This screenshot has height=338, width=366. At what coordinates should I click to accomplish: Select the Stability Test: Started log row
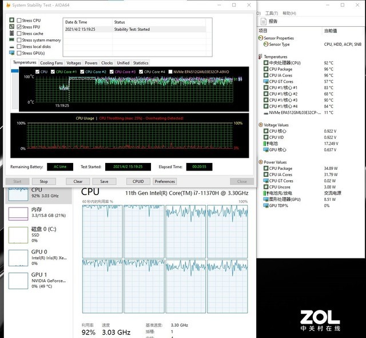(135, 29)
